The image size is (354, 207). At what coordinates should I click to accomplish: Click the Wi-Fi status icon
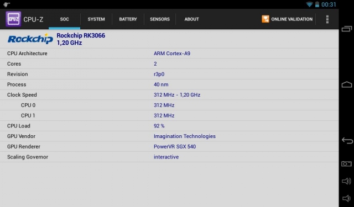click(309, 4)
